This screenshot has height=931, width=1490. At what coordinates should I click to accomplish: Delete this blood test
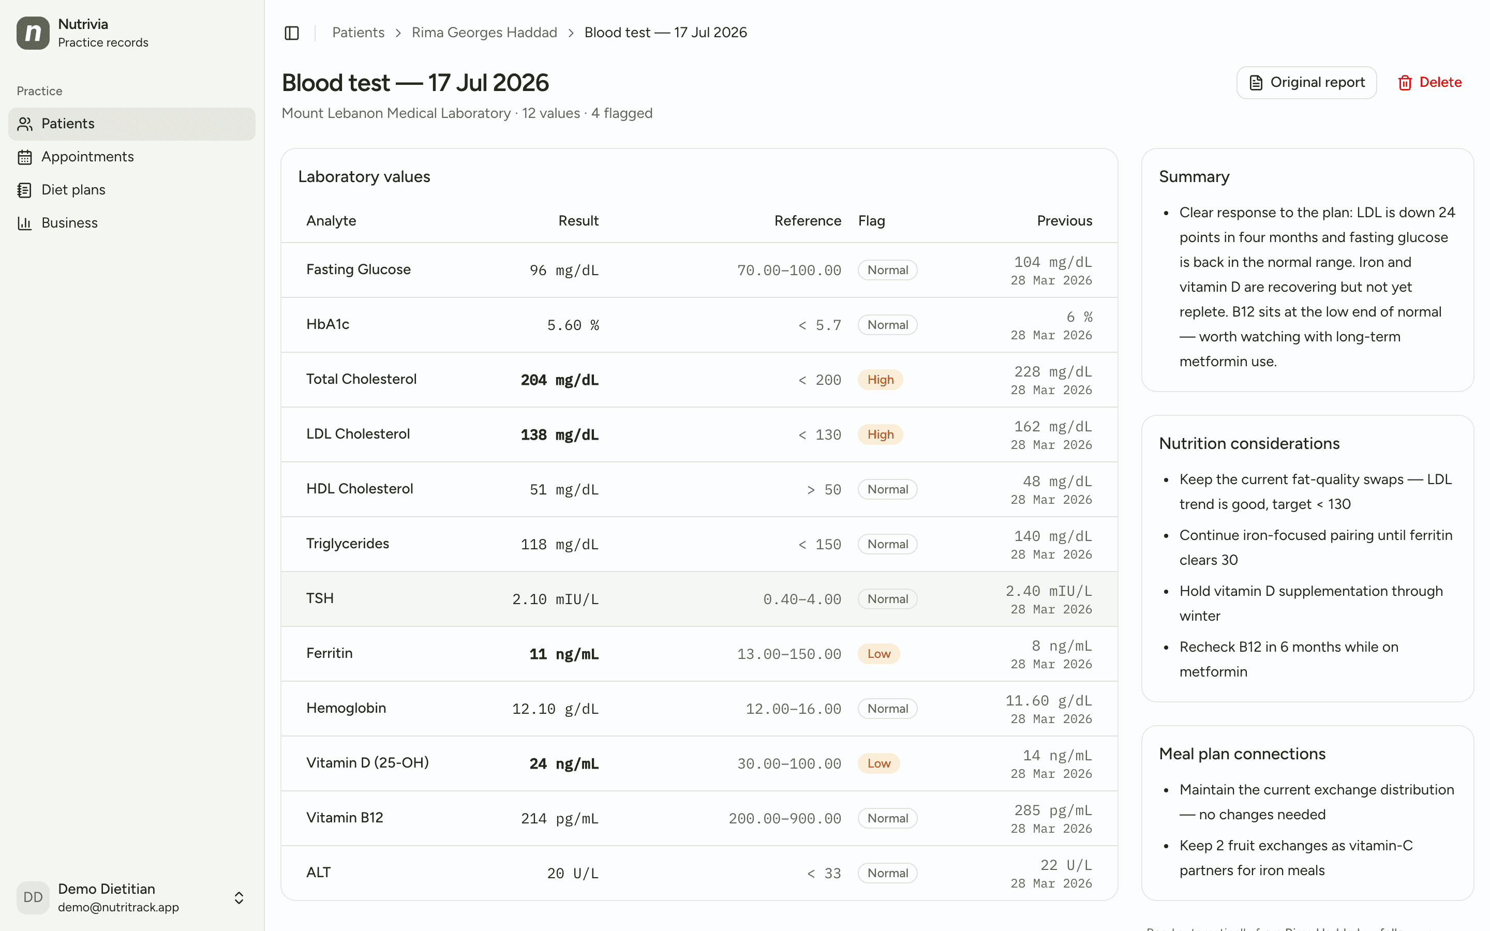(1429, 83)
